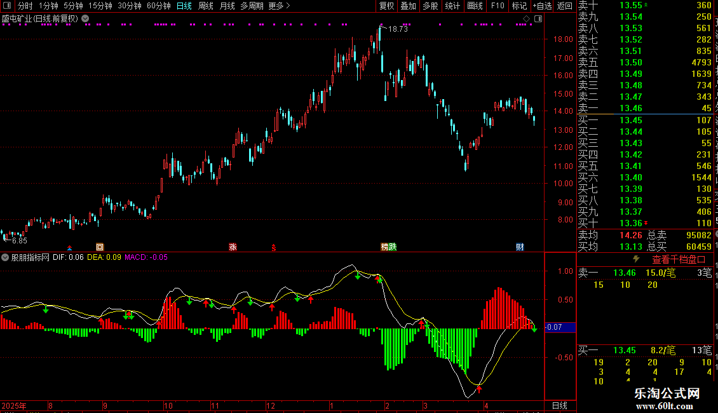Expand the 盛屯矿业 chart title dropdown
The image size is (718, 413).
(85, 19)
